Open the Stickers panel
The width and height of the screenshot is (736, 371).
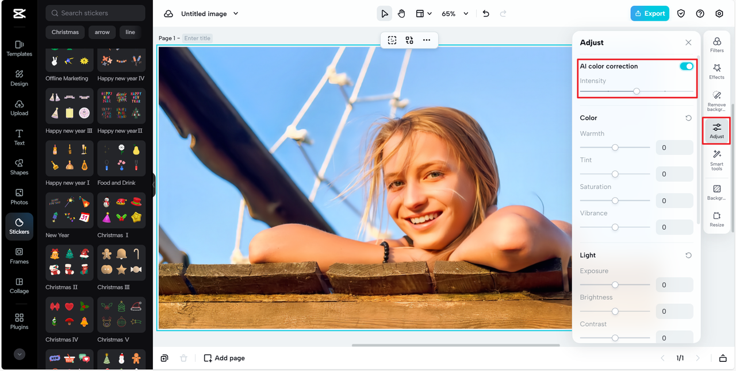(19, 226)
